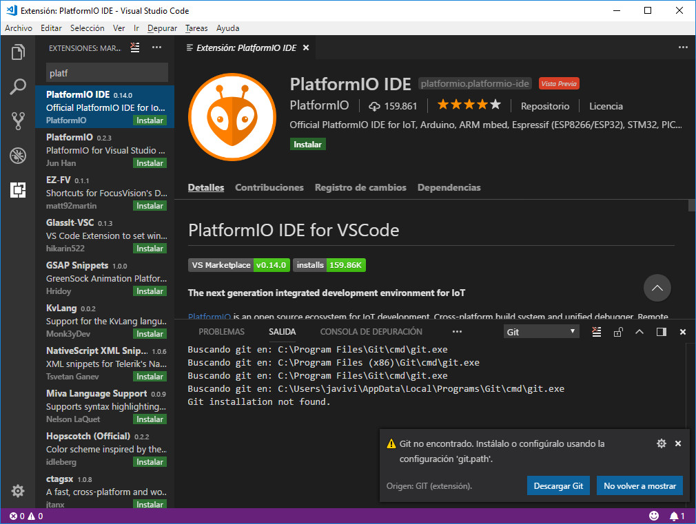Open the notifications bell in status bar
Image resolution: width=696 pixels, height=524 pixels.
(x=677, y=516)
